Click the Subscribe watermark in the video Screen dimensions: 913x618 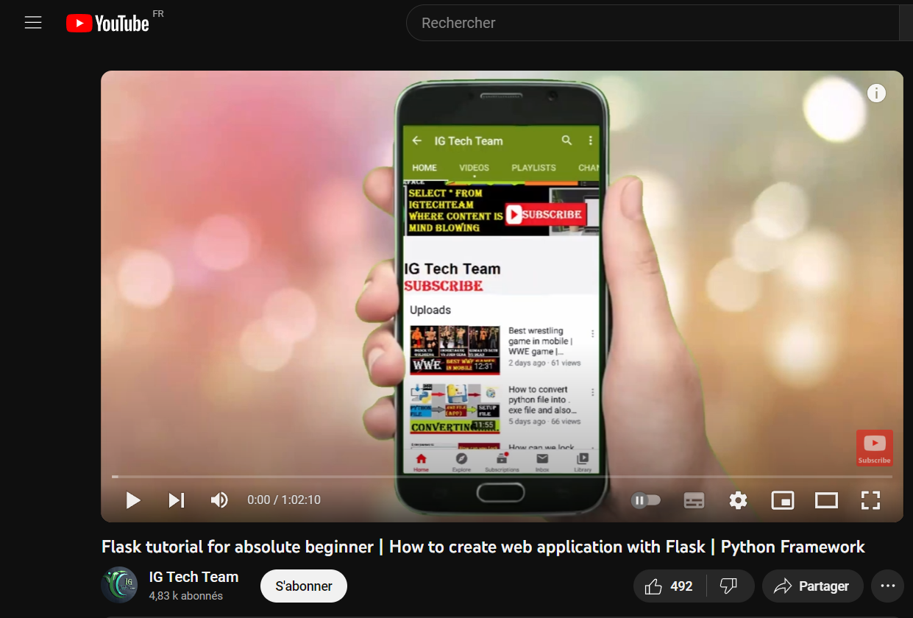[874, 448]
